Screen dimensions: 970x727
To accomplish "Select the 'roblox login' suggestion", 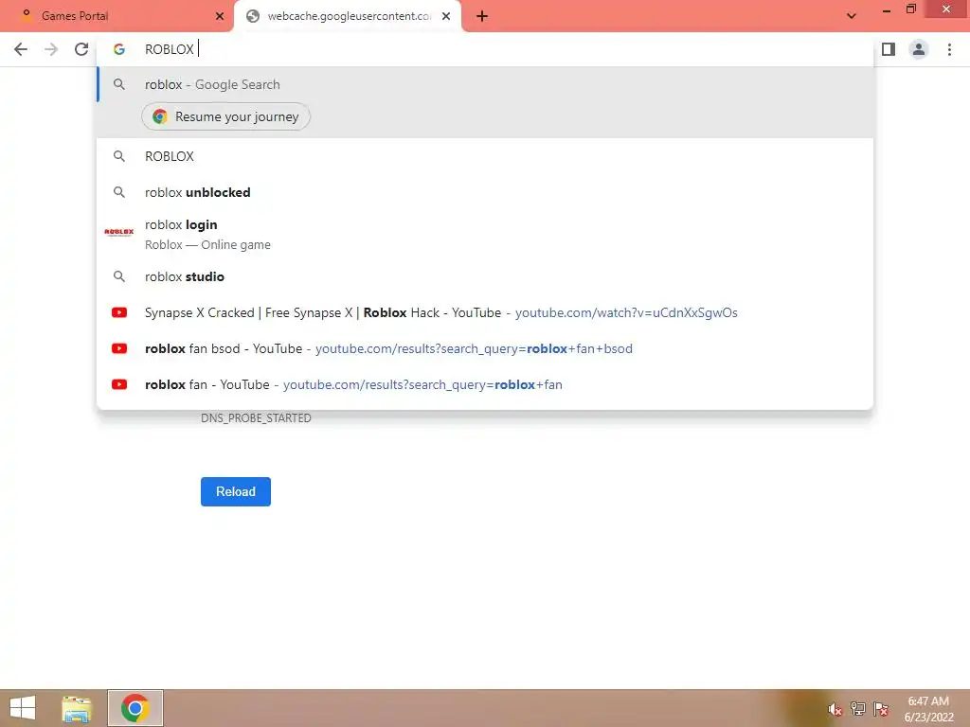I will (x=485, y=235).
